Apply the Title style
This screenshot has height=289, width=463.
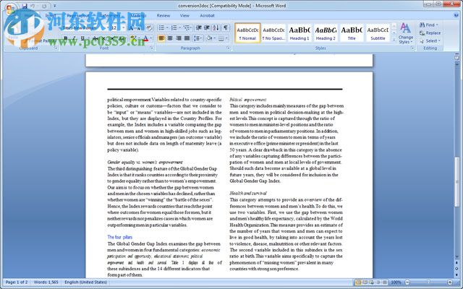tap(352, 33)
